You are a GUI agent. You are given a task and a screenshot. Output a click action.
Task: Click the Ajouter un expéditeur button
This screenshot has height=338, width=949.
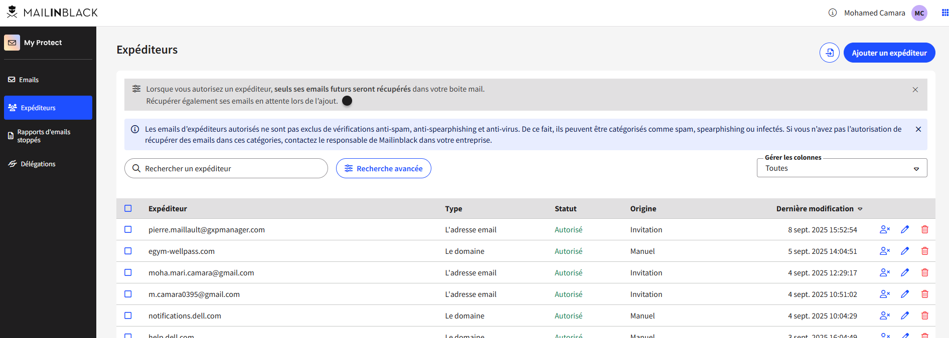(889, 53)
